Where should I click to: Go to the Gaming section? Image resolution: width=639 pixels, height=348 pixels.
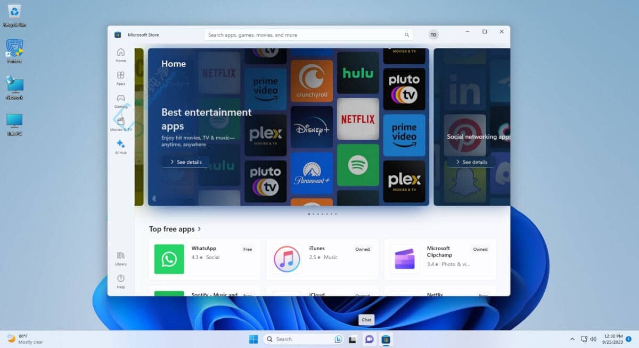coord(121,101)
